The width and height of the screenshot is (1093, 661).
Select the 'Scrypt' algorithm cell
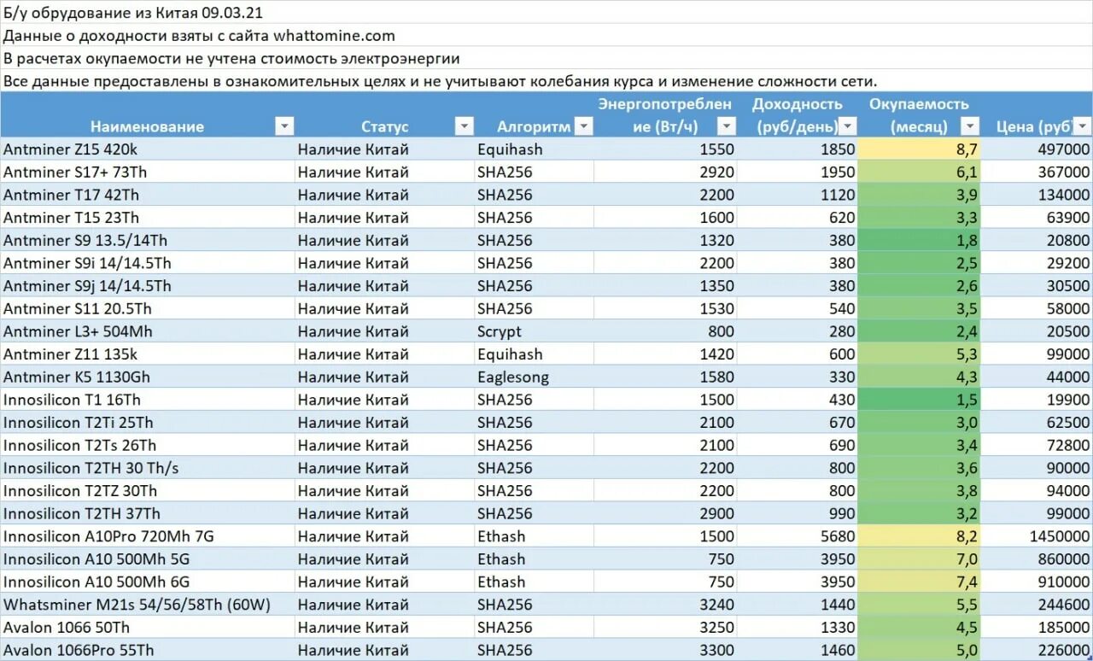534,331
